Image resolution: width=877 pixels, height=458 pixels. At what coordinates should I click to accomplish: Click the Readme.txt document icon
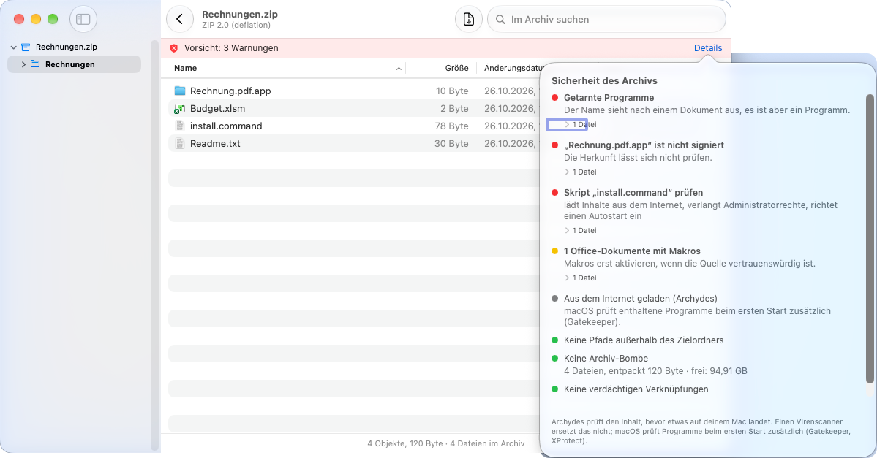[179, 144]
